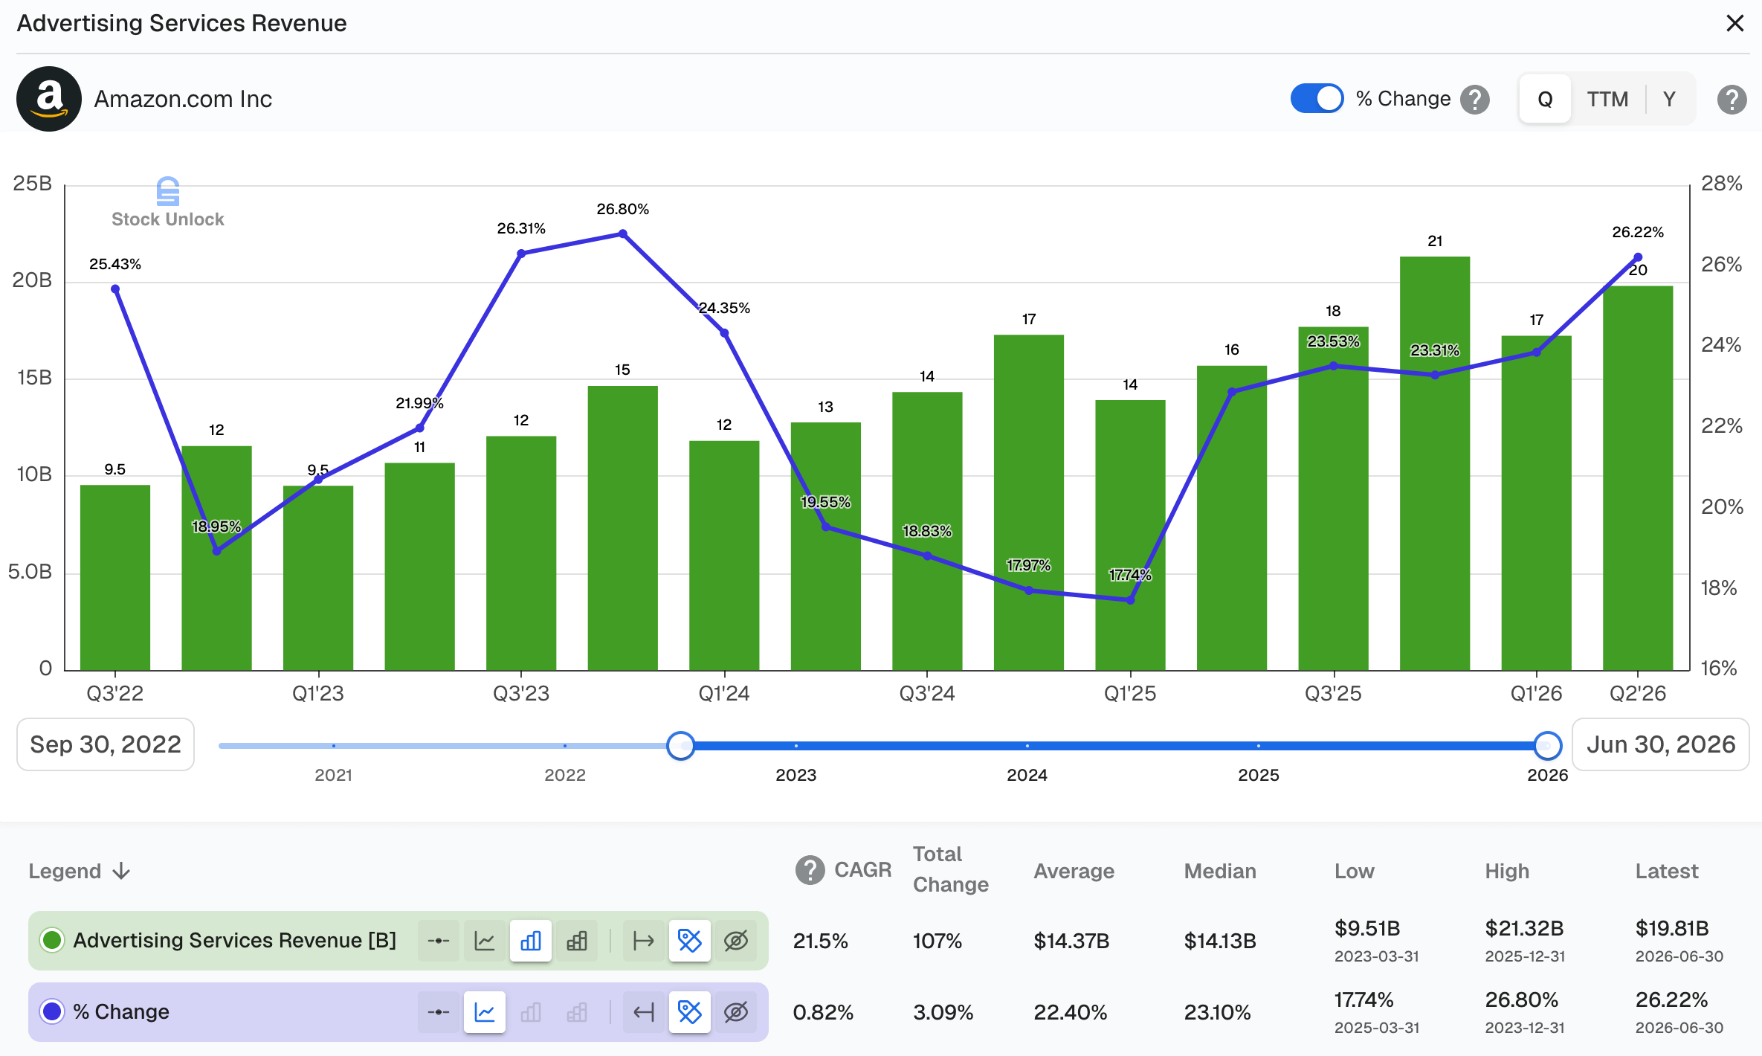The height and width of the screenshot is (1056, 1762).
Task: Select the "Advertising Services Revenue [B]" legend label
Action: (234, 941)
